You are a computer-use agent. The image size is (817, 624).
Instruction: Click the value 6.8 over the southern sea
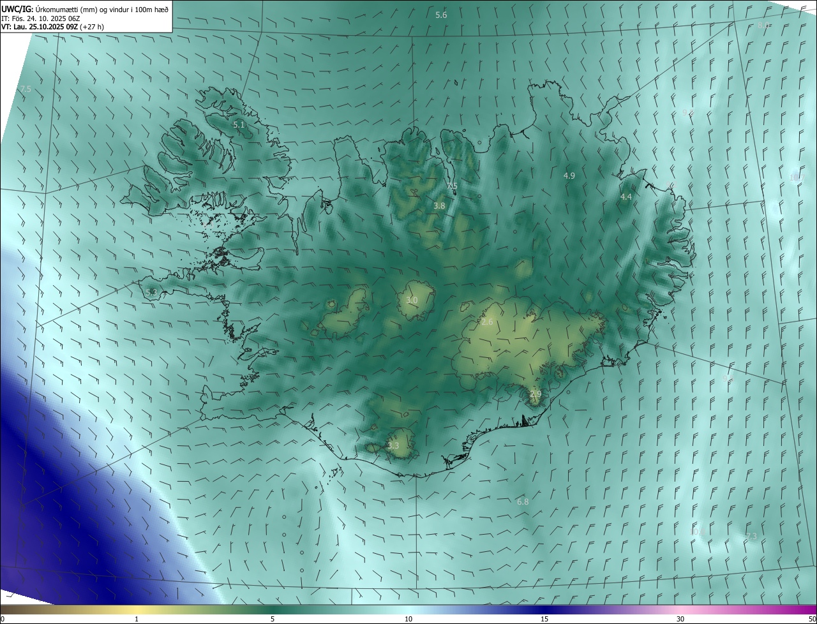523,502
